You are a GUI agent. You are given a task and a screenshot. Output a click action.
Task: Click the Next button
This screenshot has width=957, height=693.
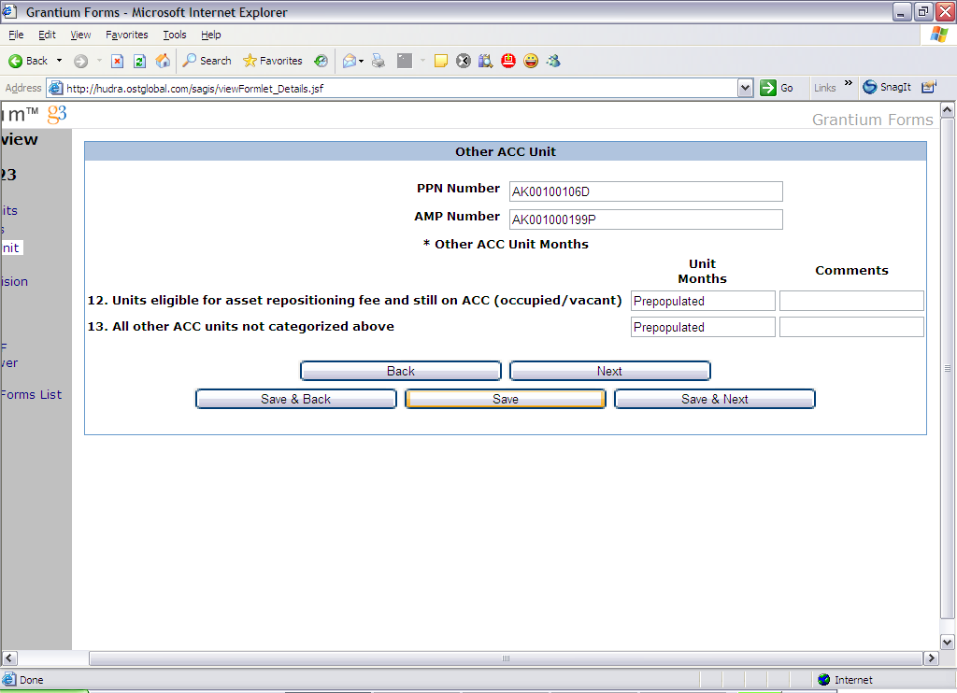tap(609, 371)
